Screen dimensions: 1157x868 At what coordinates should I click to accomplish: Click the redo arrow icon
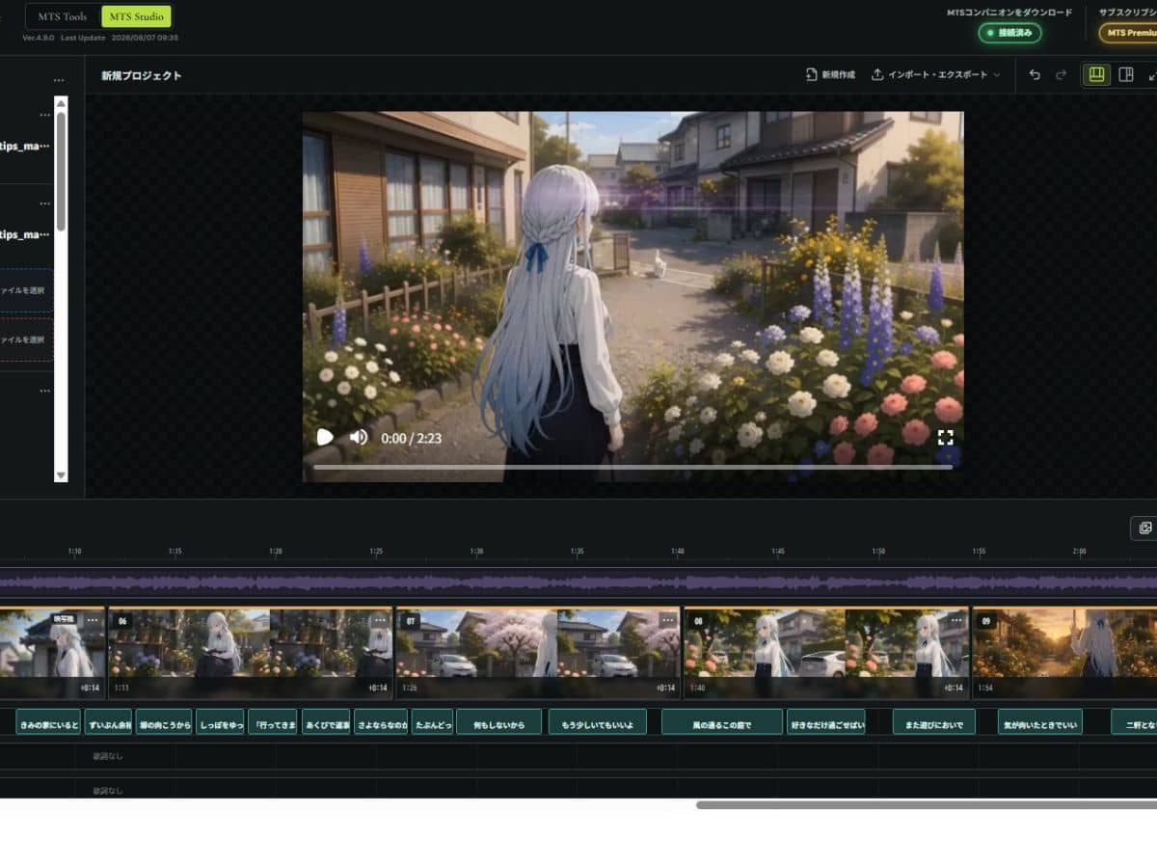tap(1061, 74)
